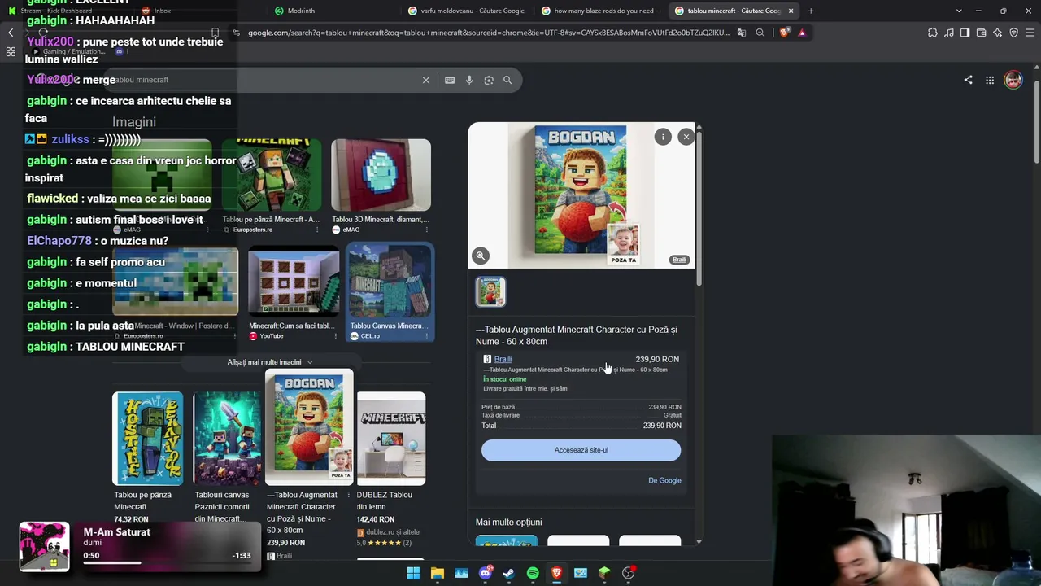
Task: Open File Explorer from taskbar
Action: coord(437,573)
